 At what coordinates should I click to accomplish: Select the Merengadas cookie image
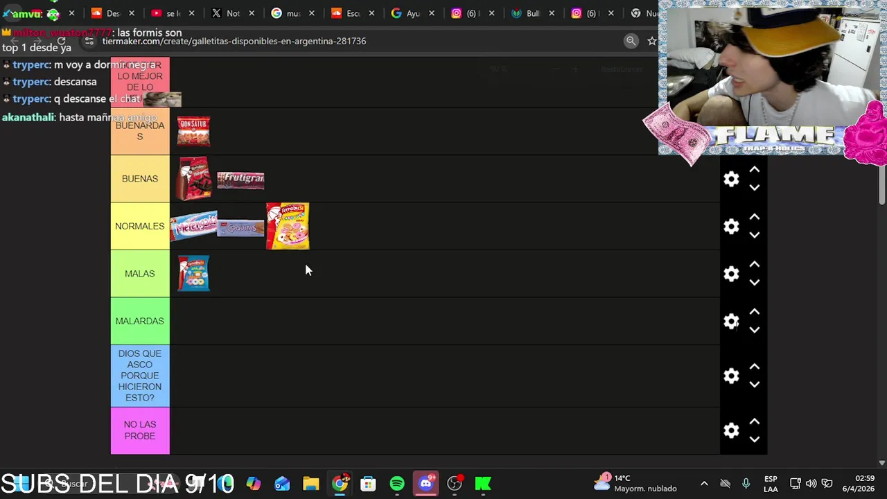(193, 226)
